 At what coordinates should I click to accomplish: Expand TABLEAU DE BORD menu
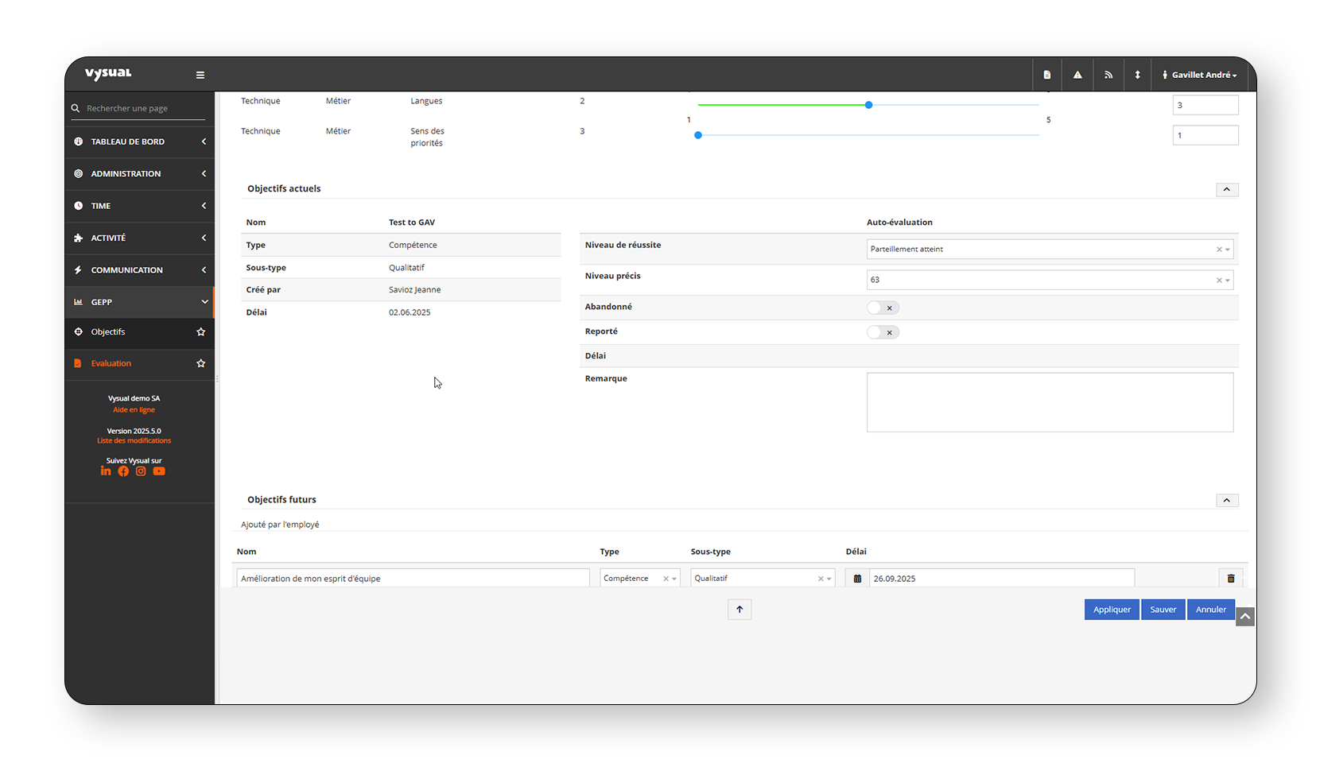pyautogui.click(x=140, y=141)
